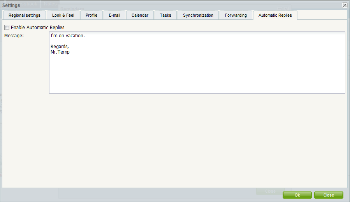Click the green Close button
Viewport: 350px width, 202px height.
coord(329,195)
